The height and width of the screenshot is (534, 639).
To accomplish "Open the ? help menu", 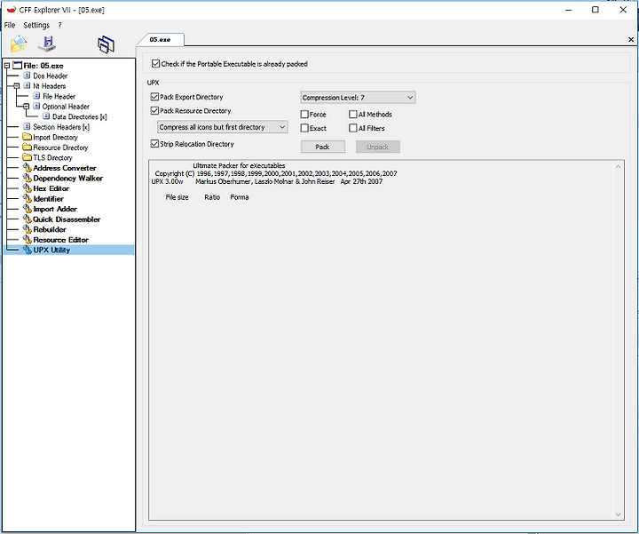I will coord(60,25).
